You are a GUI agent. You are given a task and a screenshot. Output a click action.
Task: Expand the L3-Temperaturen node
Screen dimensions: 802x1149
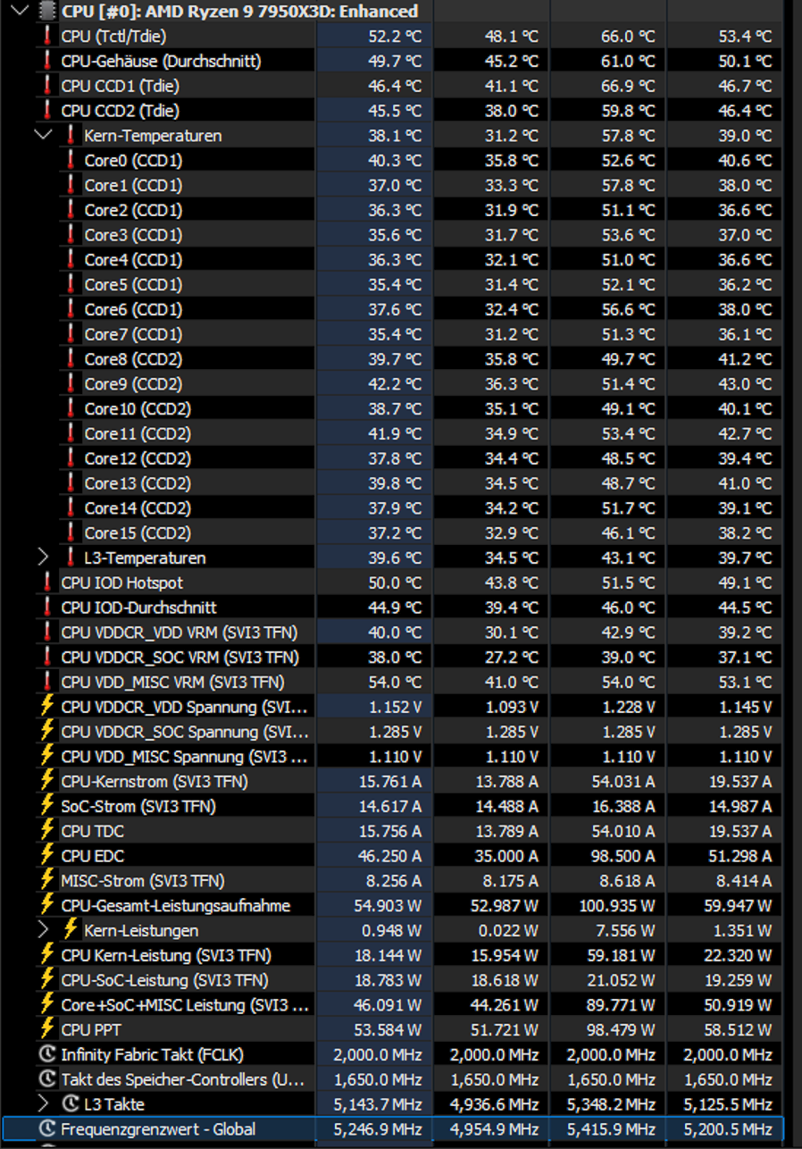coord(43,558)
